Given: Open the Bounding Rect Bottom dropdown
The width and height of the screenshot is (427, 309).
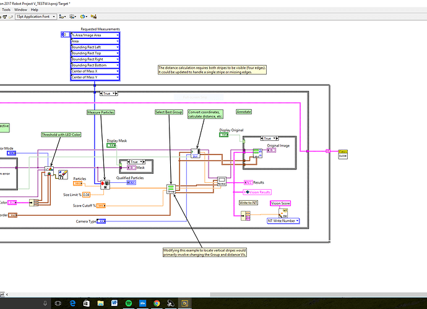Looking at the screenshot, I should click(x=95, y=65).
